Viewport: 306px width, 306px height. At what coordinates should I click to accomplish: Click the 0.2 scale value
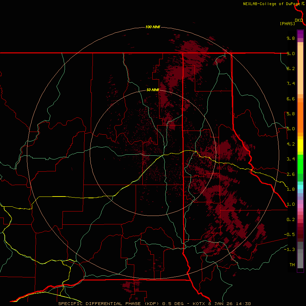[x=291, y=220]
